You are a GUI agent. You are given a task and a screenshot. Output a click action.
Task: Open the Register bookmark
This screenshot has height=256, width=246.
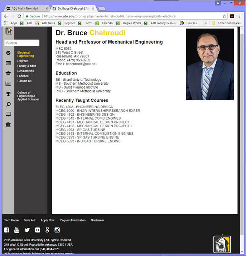pyautogui.click(x=67, y=23)
